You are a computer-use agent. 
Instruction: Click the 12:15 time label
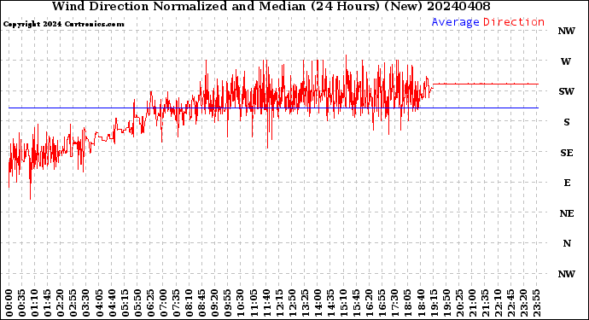(x=279, y=303)
